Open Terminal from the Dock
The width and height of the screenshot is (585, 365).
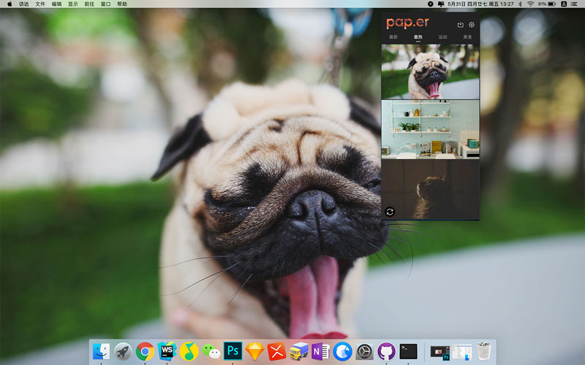click(x=408, y=351)
